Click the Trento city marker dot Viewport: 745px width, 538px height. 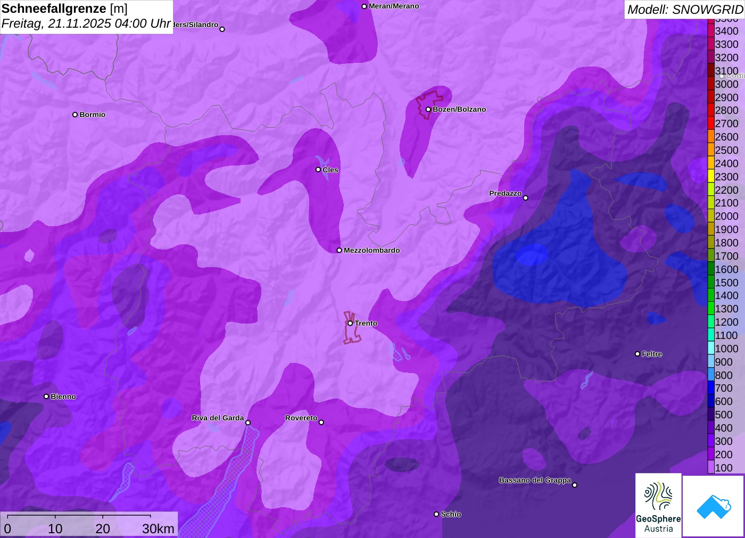click(x=350, y=323)
